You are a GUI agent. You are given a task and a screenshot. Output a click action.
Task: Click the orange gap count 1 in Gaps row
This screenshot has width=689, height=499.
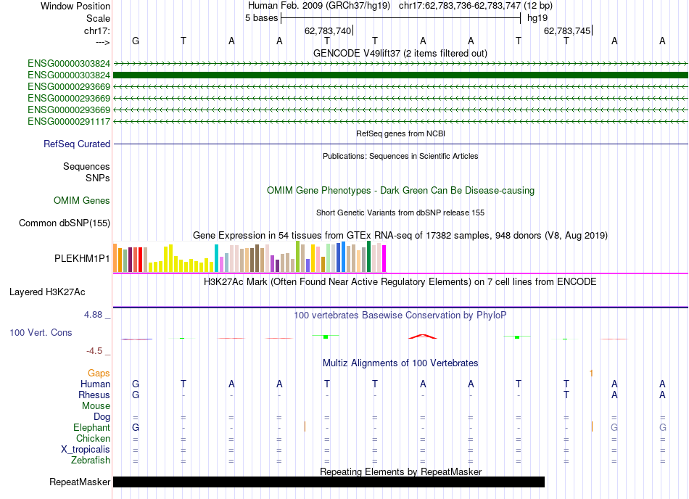591,374
